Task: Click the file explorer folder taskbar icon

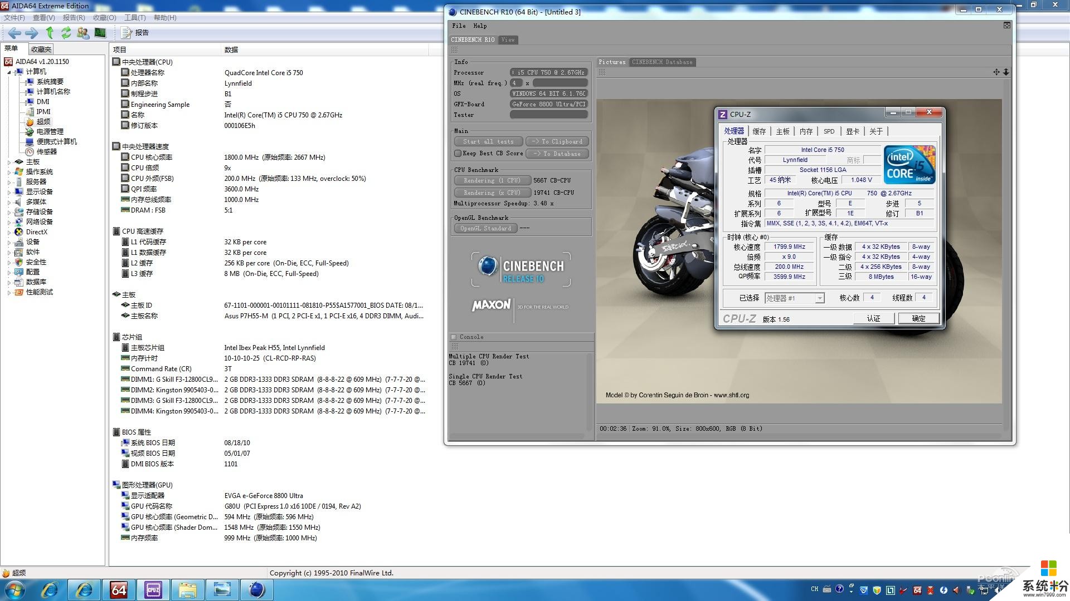Action: point(187,590)
